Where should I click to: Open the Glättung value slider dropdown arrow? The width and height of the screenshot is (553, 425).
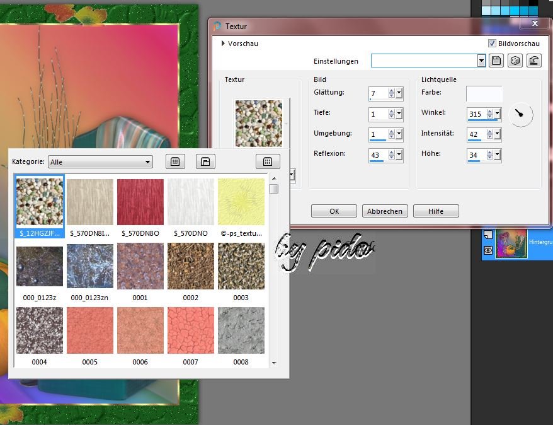click(x=399, y=93)
